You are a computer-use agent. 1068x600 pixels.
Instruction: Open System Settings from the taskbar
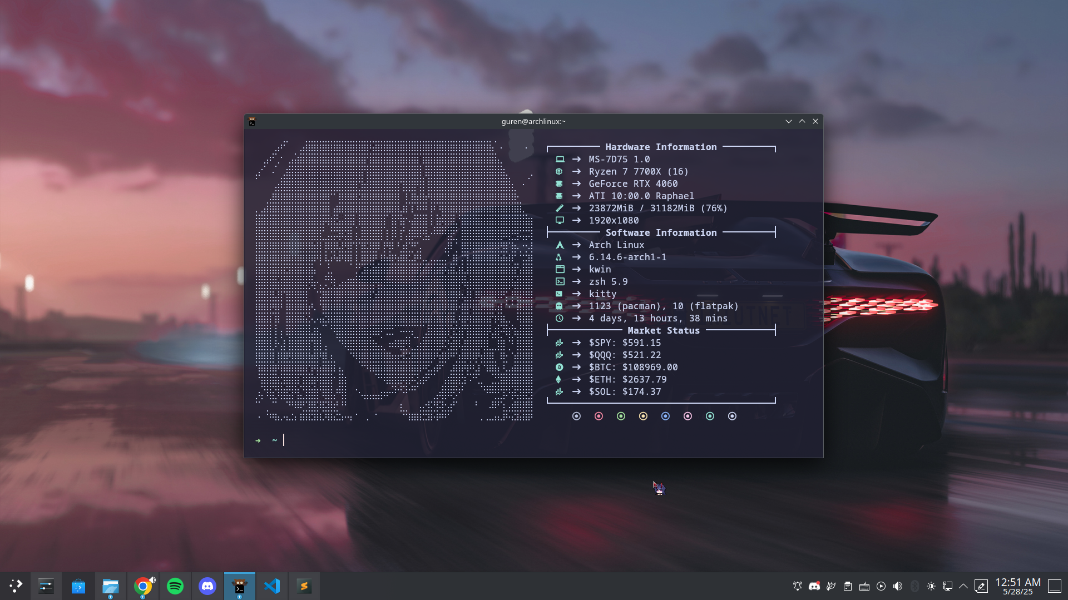coord(46,586)
